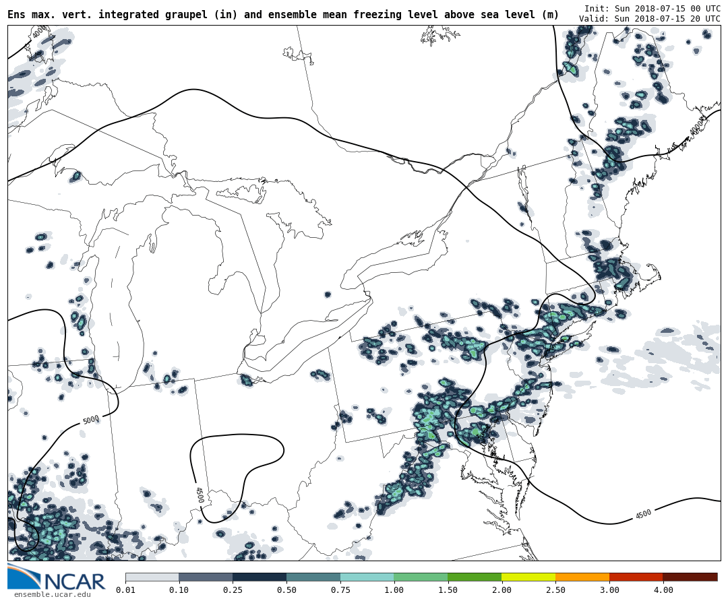Click the 4.00 tick label under colorbar
This screenshot has width=728, height=603.
663,590
